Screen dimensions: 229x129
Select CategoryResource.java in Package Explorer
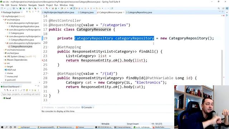[x=21, y=47]
